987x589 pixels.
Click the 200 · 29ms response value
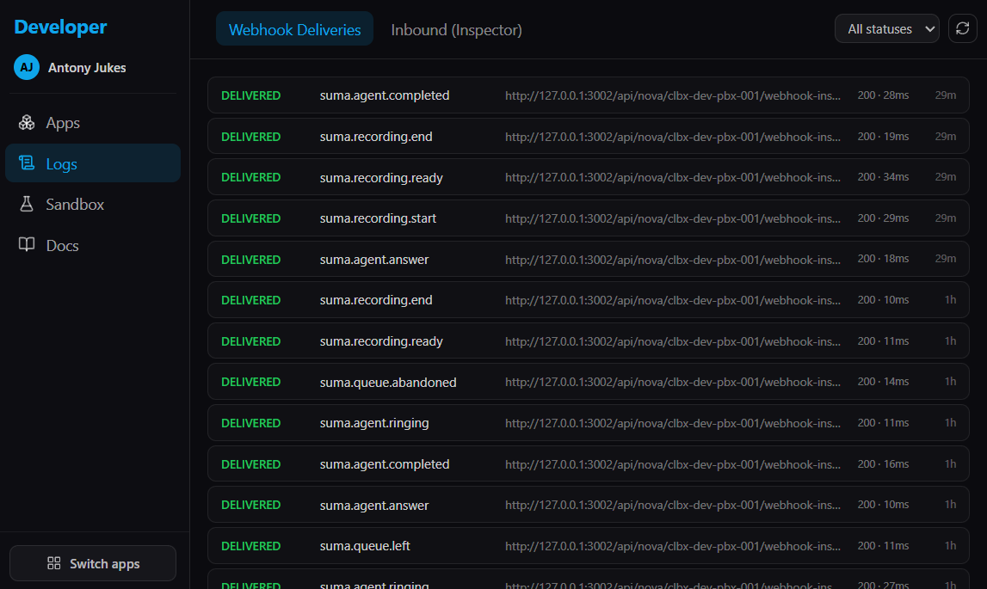pyautogui.click(x=883, y=218)
